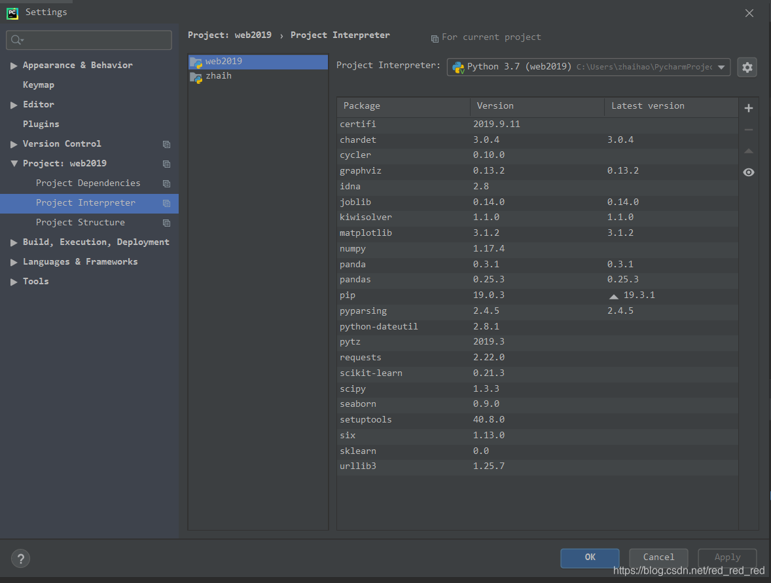Expand Appearance & Behavior section

pos(14,66)
